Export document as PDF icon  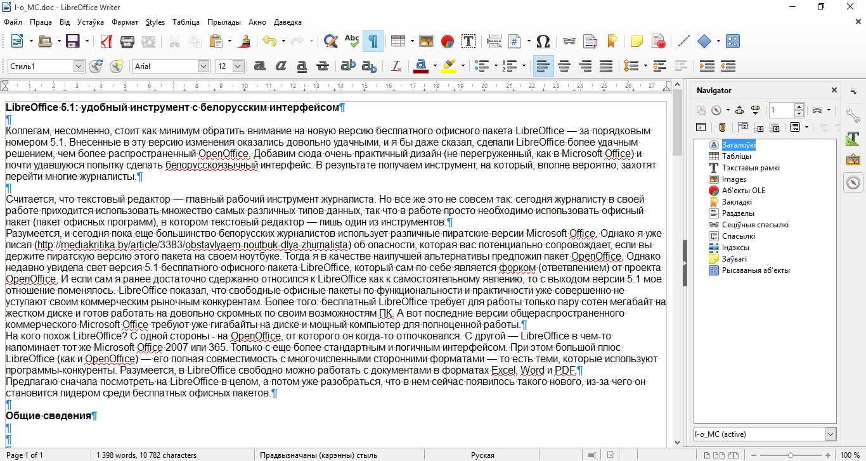[x=107, y=42]
